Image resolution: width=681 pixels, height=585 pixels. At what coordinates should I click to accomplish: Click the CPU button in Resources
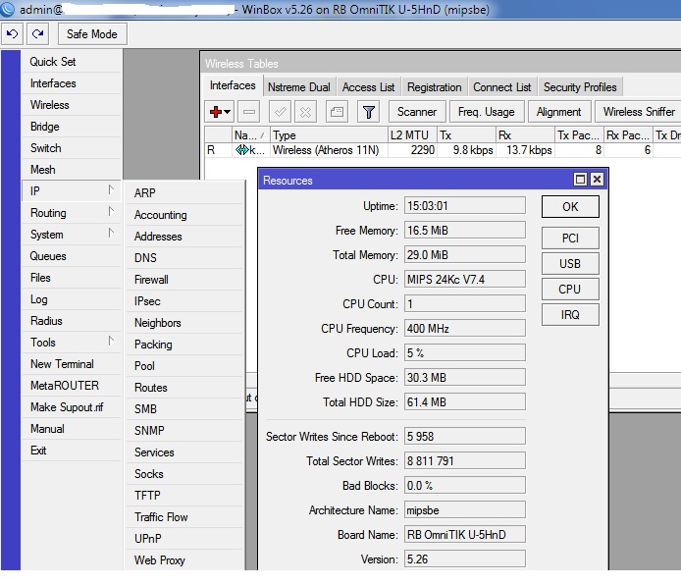pyautogui.click(x=570, y=289)
